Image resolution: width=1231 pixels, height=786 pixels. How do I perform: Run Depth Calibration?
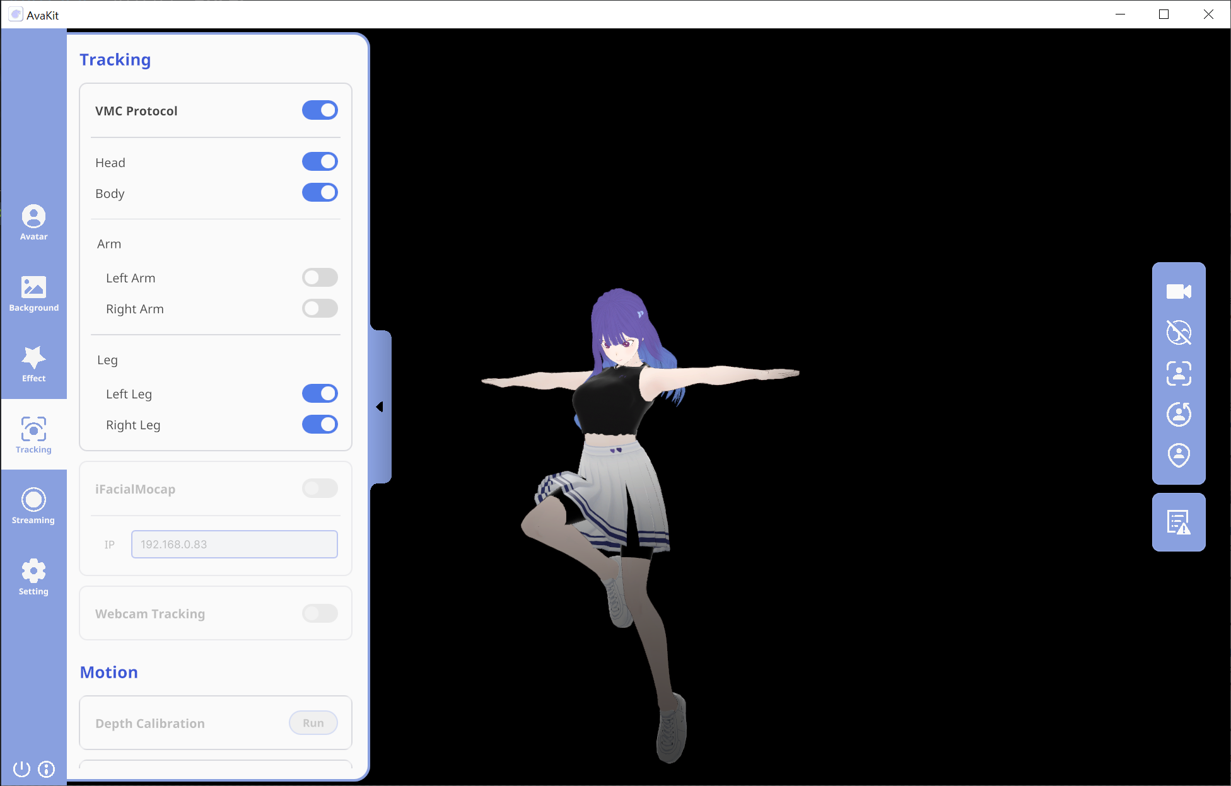[313, 723]
